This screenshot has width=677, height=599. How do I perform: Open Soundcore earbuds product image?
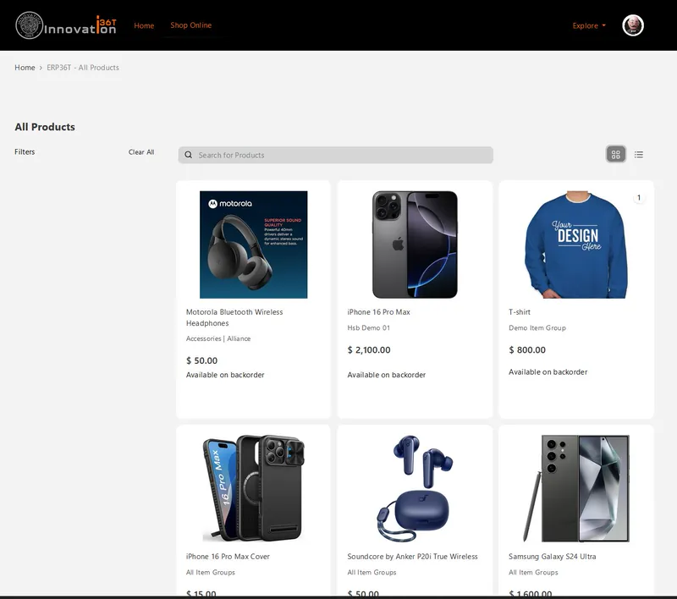point(415,488)
